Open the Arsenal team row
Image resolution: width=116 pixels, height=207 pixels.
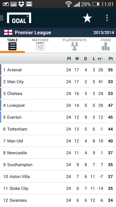58,70
